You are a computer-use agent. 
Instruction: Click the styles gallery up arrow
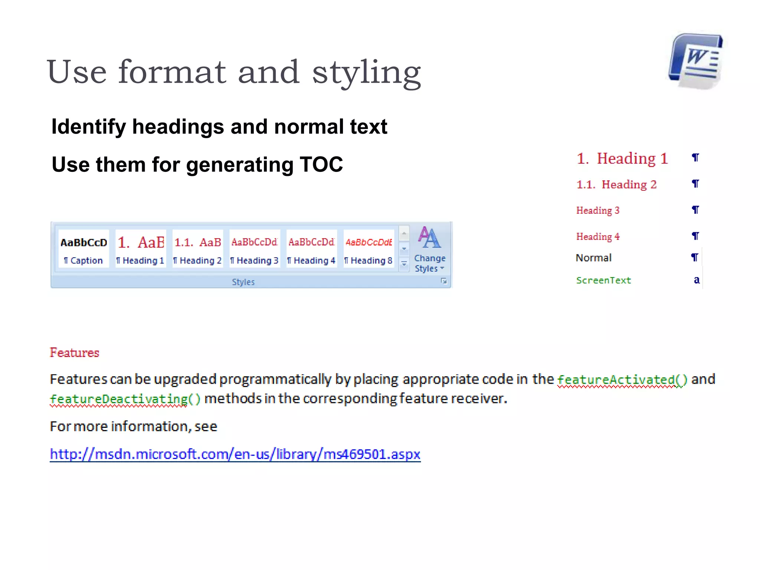[404, 233]
